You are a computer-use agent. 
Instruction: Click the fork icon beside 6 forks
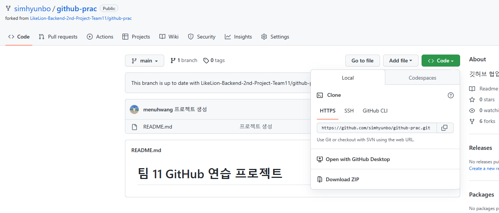pyautogui.click(x=472, y=121)
